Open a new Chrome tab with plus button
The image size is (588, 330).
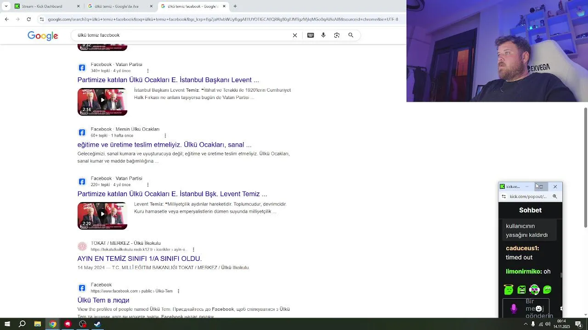pos(235,6)
